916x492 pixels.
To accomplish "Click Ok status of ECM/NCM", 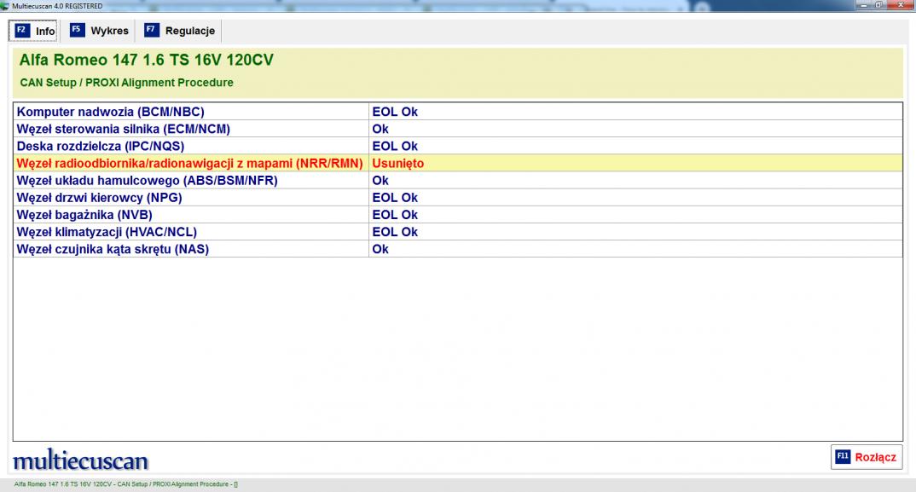I will 380,129.
